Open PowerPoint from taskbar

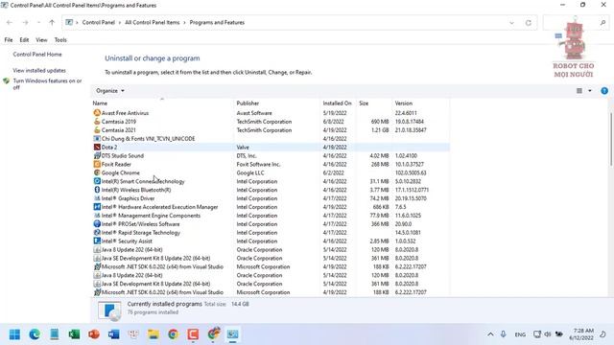pos(94,334)
